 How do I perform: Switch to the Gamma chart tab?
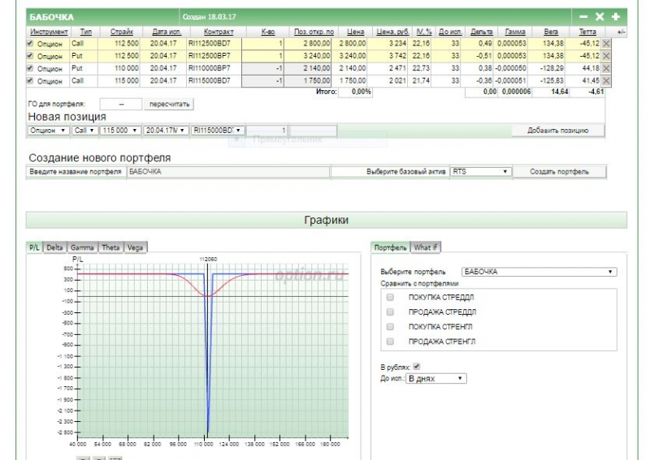82,247
